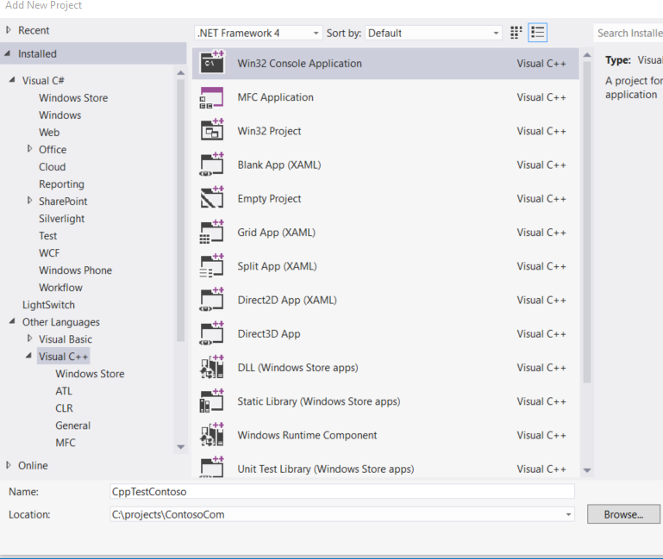Open the Location path dropdown arrow
Screen dimensions: 663x559
[568, 514]
